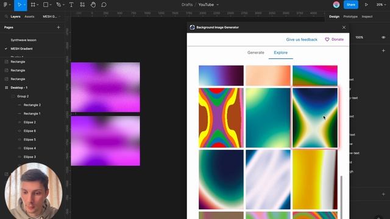Viewport: 390px width, 219px height.
Task: Select the Move tool
Action: click(19, 5)
